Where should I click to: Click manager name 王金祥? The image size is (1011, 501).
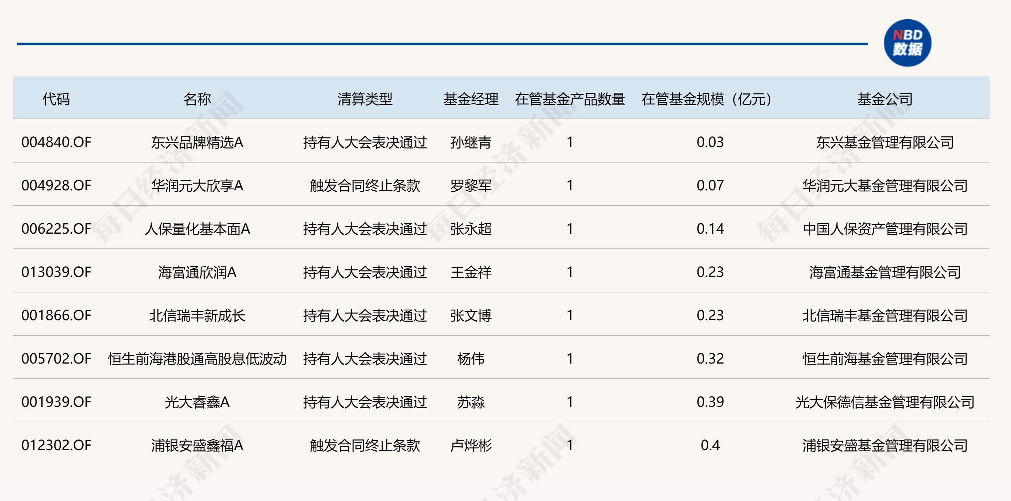[x=471, y=272]
